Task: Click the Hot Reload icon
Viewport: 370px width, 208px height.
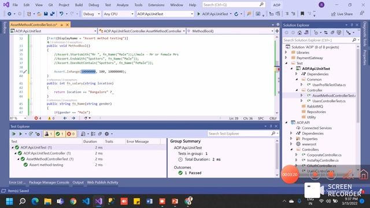Action: (236, 14)
